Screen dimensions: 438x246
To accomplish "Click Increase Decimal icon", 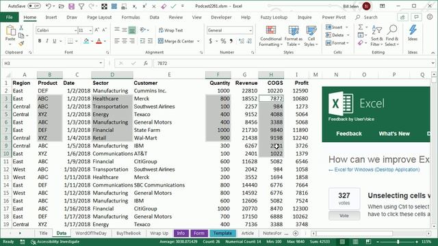I will 242,41.
